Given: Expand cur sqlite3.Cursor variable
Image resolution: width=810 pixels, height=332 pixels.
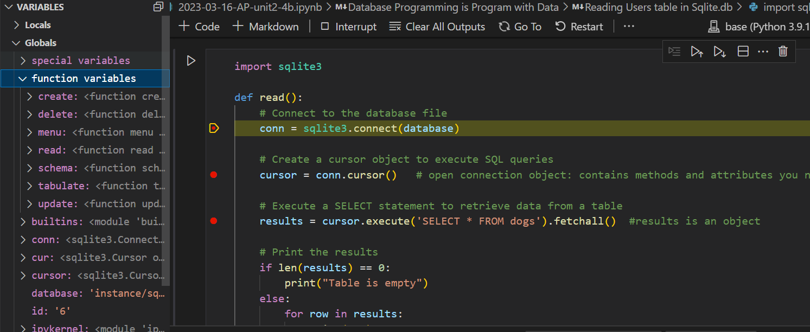Looking at the screenshot, I should pyautogui.click(x=23, y=258).
